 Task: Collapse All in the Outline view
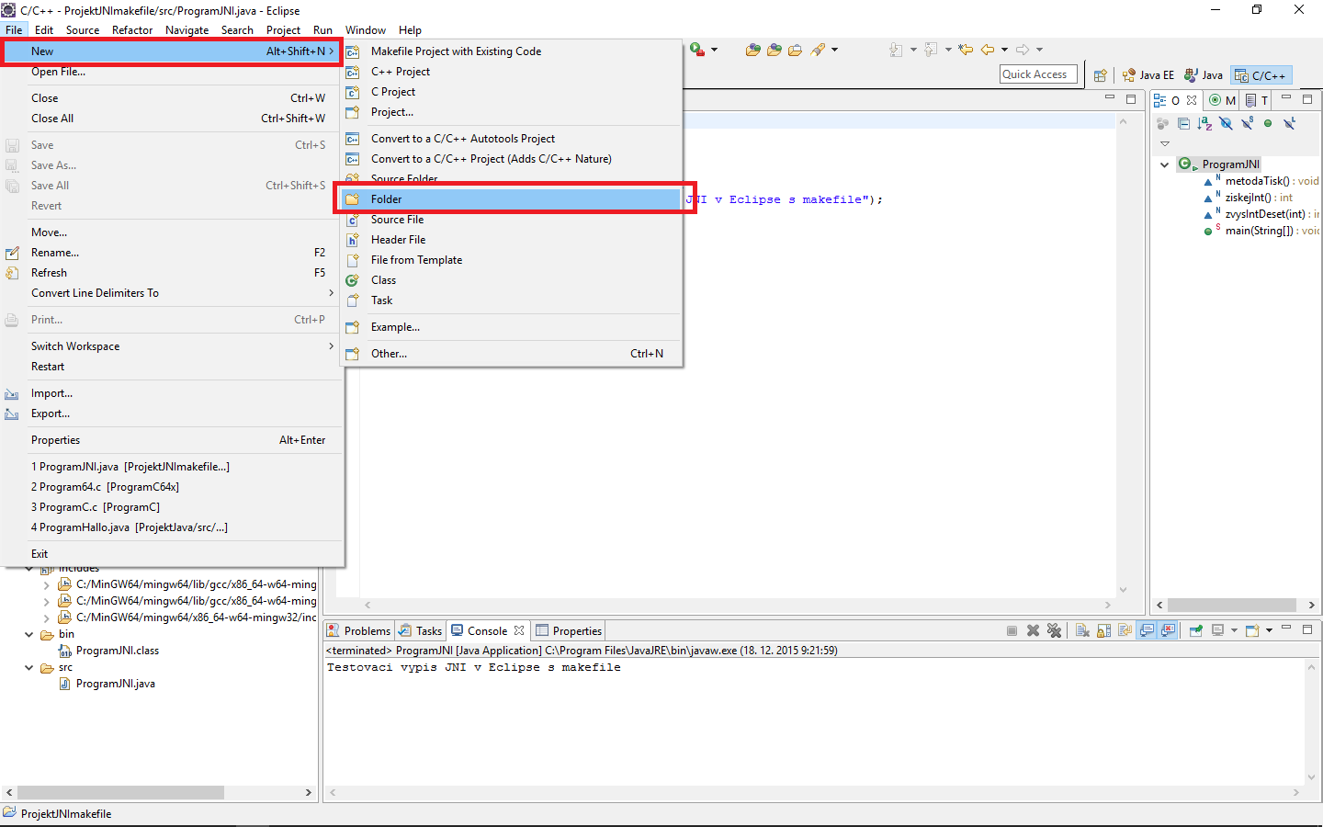[1183, 123]
